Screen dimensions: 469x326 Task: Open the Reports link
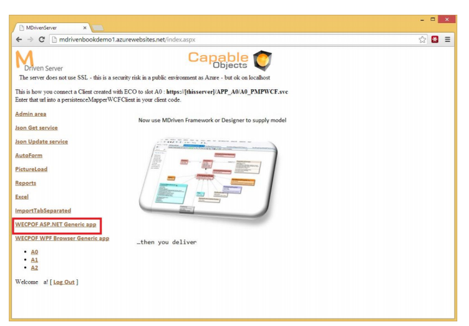[26, 183]
